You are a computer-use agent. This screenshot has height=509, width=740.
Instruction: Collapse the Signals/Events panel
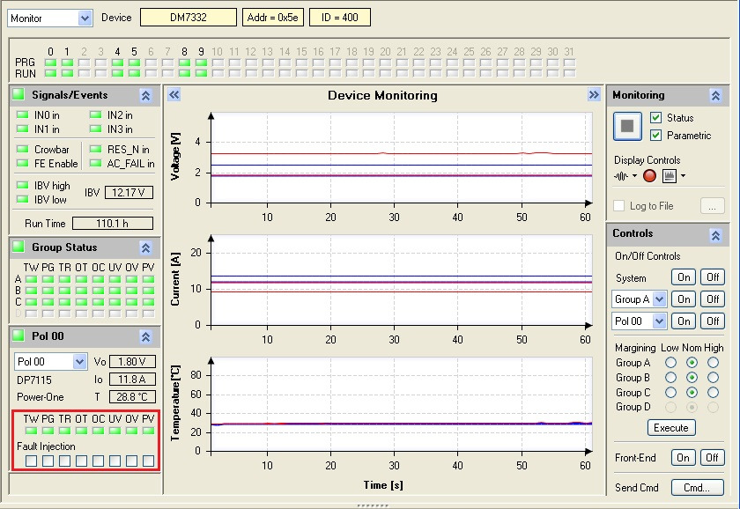[145, 95]
